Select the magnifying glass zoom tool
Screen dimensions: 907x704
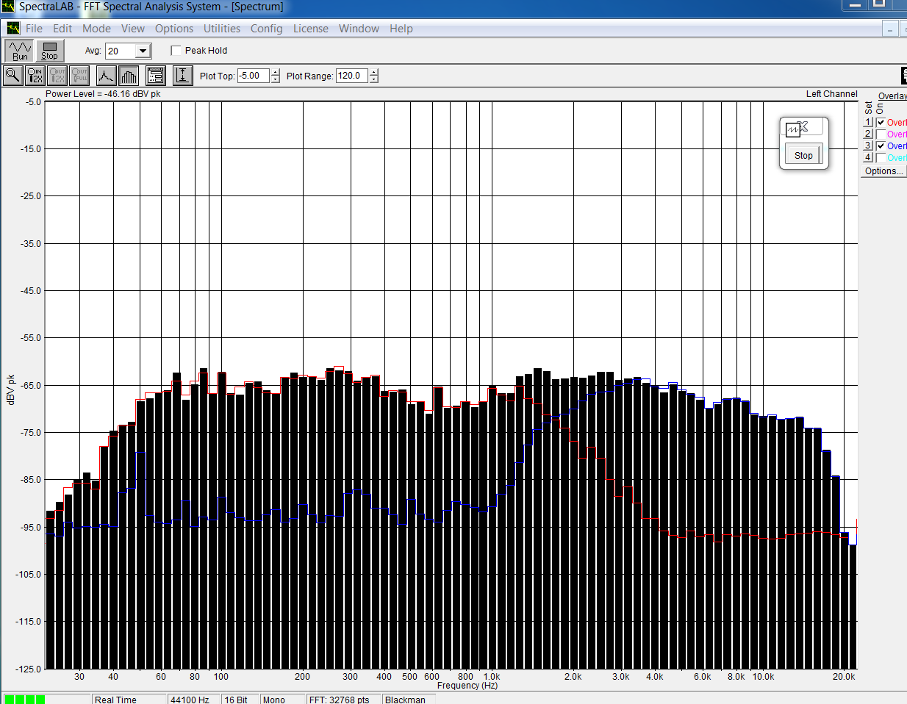[12, 75]
